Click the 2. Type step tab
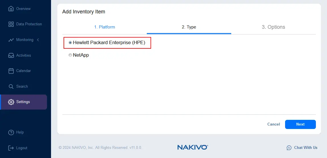Viewport: 327px width, 158px height. [x=189, y=27]
